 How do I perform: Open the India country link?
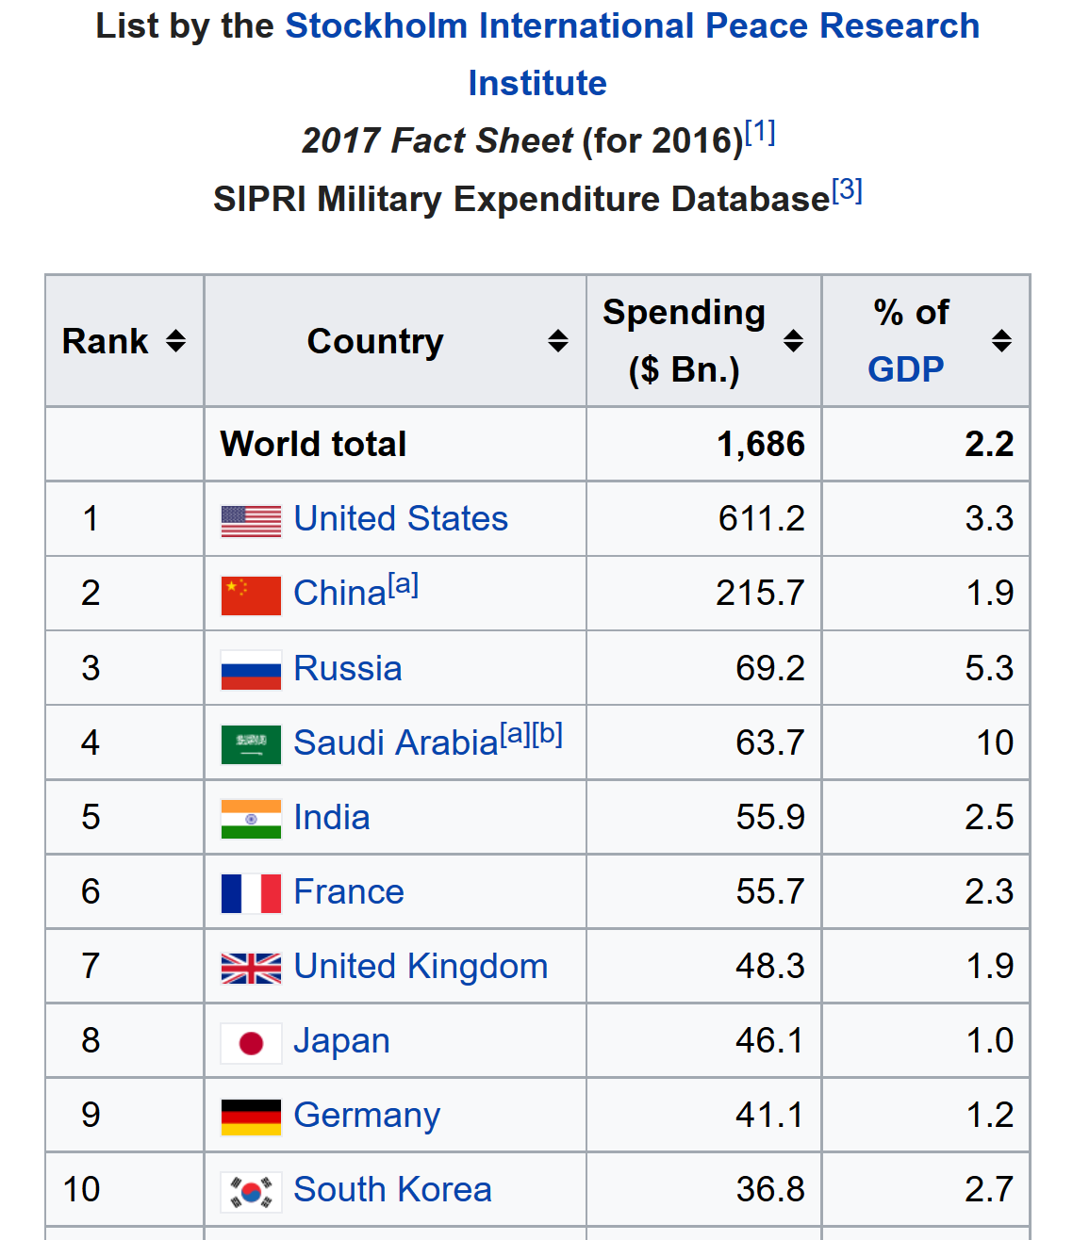pyautogui.click(x=332, y=817)
